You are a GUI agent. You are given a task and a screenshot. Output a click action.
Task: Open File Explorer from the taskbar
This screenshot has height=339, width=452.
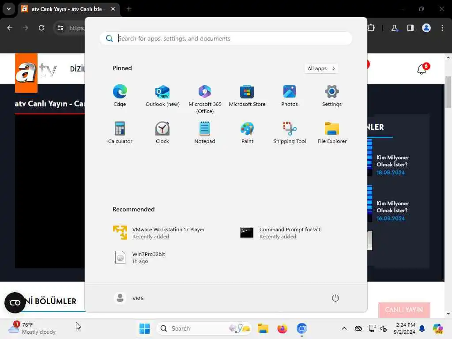pos(263,328)
